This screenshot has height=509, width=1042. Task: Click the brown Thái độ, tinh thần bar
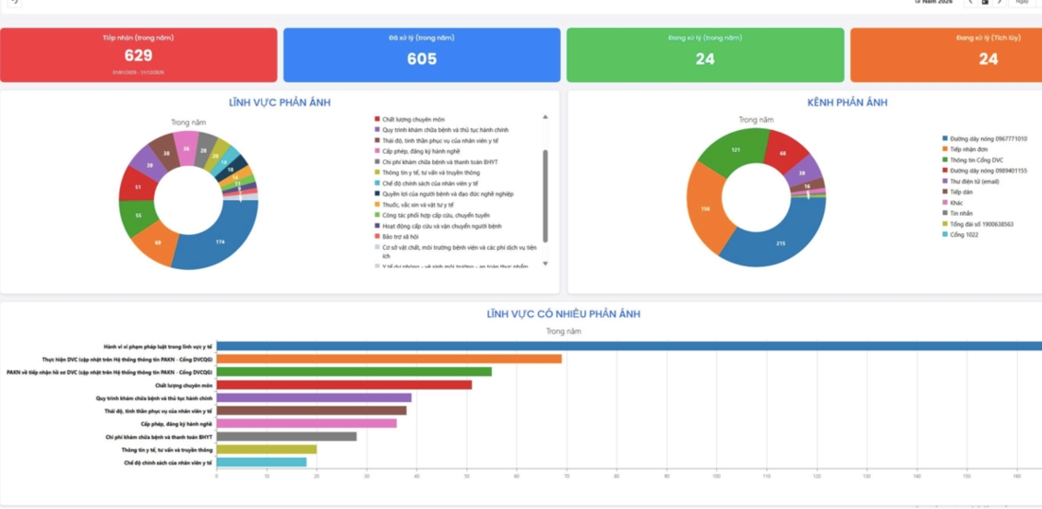312,410
